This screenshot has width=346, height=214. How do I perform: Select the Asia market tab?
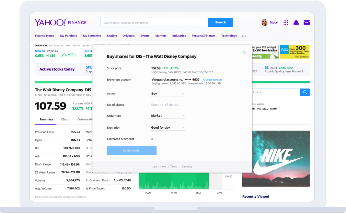(x=68, y=46)
